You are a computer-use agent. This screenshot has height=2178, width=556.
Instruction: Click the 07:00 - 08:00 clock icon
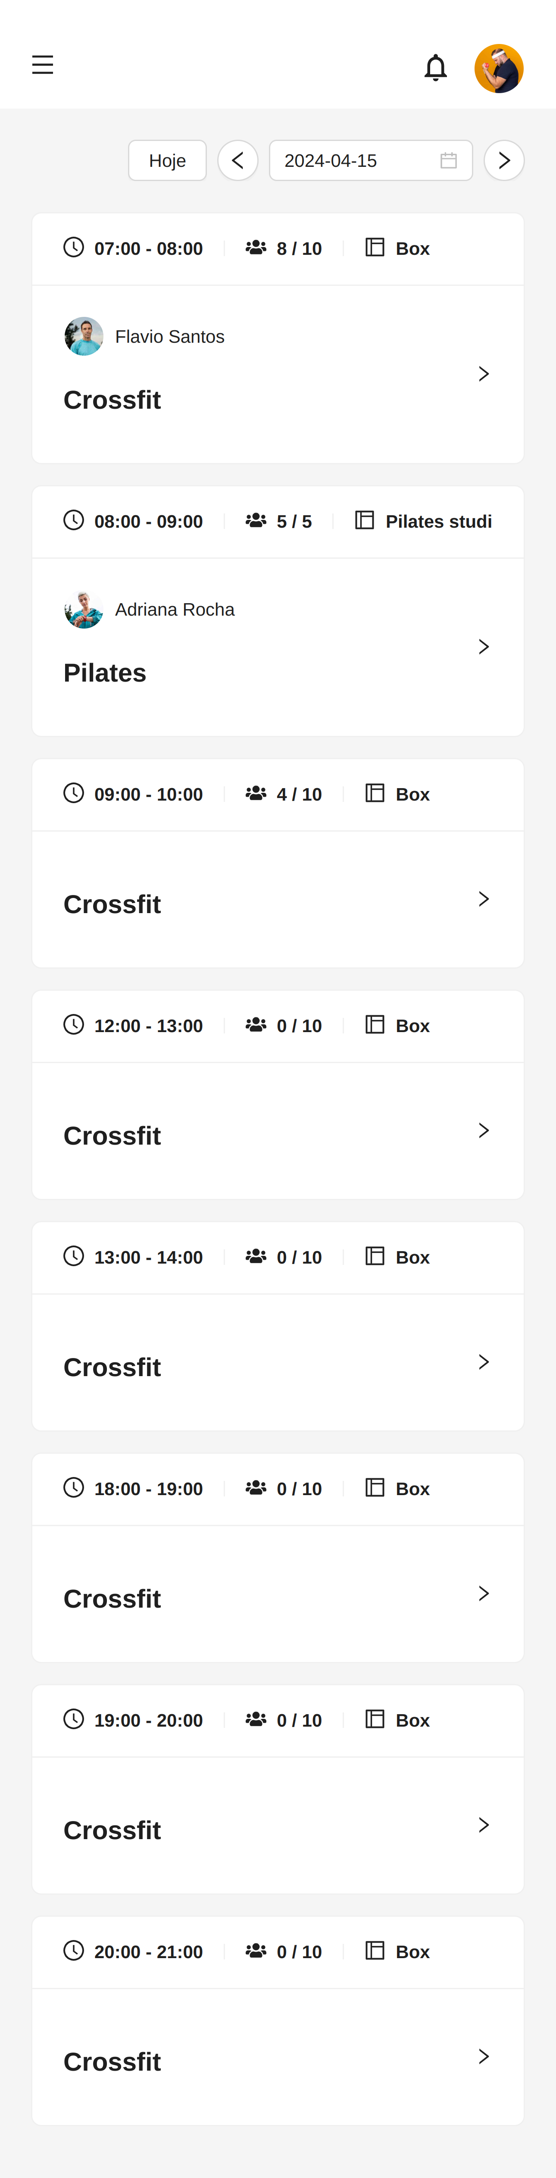(x=74, y=248)
